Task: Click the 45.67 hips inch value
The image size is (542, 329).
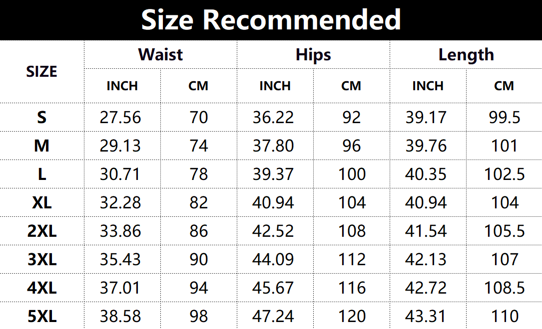Action: tap(273, 288)
